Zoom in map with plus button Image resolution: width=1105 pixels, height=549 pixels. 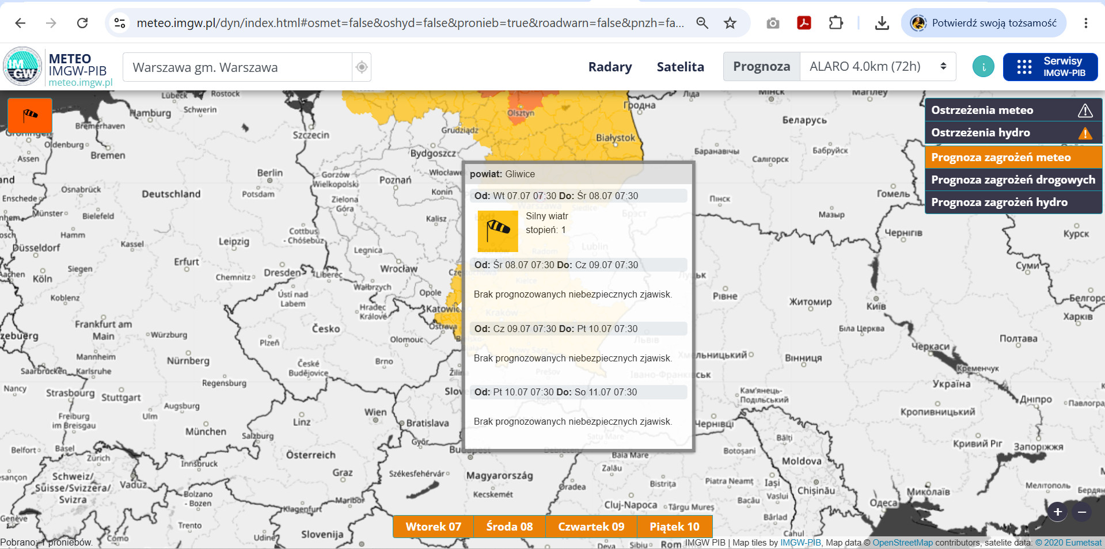click(1058, 512)
